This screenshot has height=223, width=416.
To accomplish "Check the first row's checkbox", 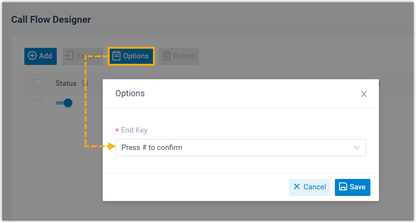I will click(x=38, y=103).
